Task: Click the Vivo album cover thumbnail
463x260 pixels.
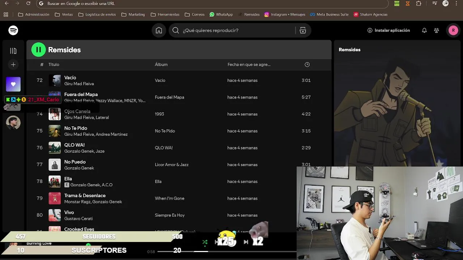Action: coord(55,215)
